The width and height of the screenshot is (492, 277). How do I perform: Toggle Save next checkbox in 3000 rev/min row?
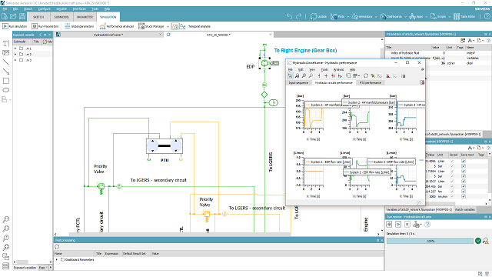(x=464, y=196)
